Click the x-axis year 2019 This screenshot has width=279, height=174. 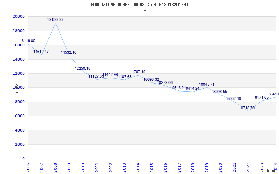click(x=207, y=167)
